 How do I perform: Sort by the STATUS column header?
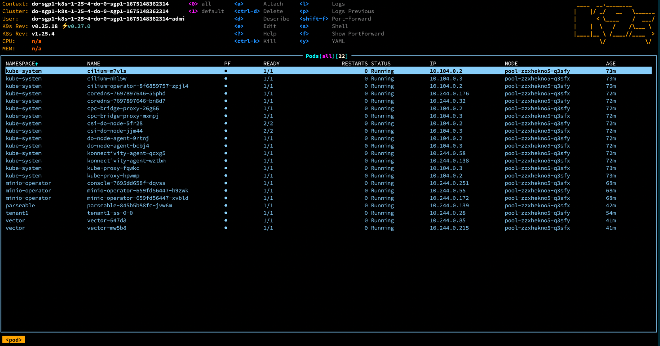click(x=380, y=64)
